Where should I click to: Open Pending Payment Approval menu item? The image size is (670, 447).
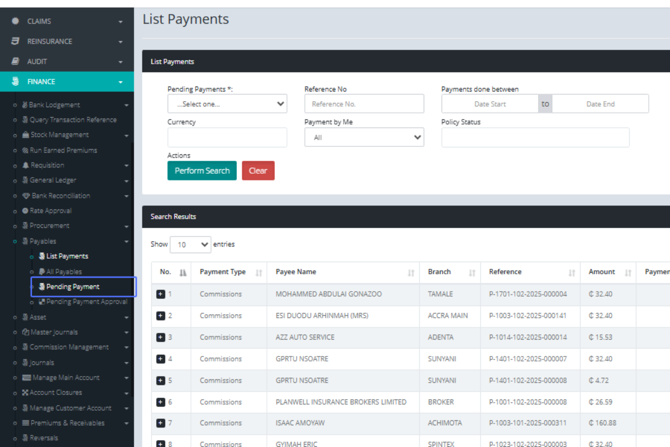point(87,302)
